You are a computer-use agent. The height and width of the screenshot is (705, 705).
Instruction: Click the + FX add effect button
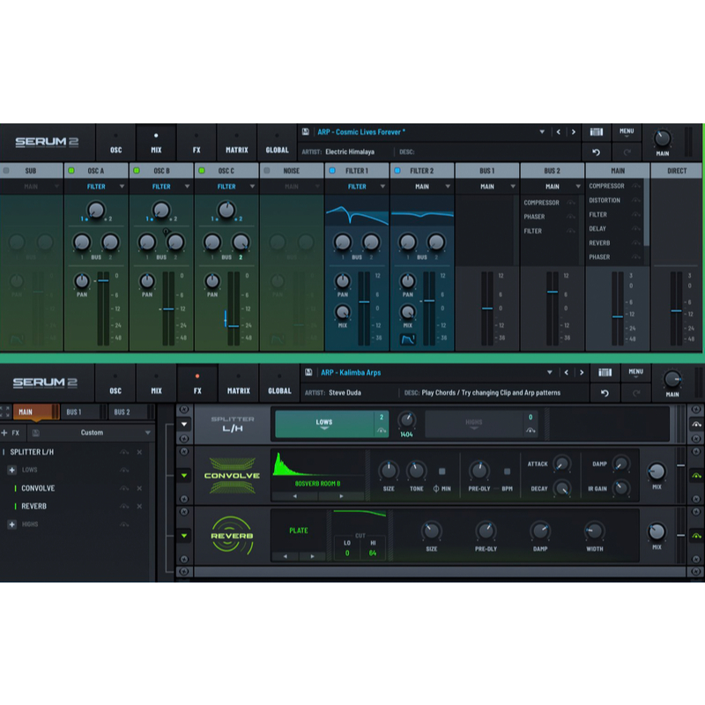(x=11, y=433)
